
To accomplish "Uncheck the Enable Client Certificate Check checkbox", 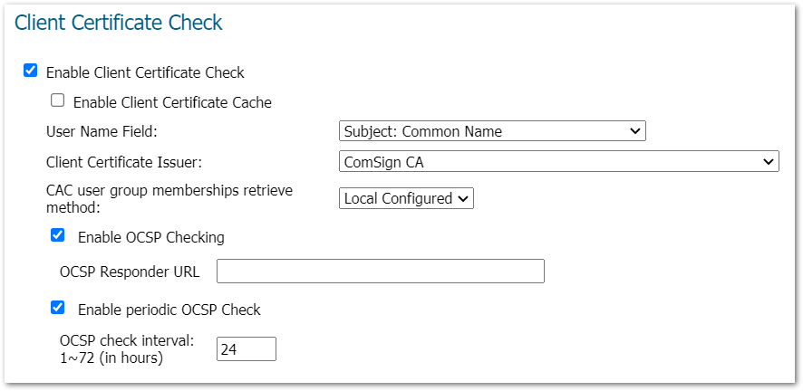I will click(x=31, y=71).
